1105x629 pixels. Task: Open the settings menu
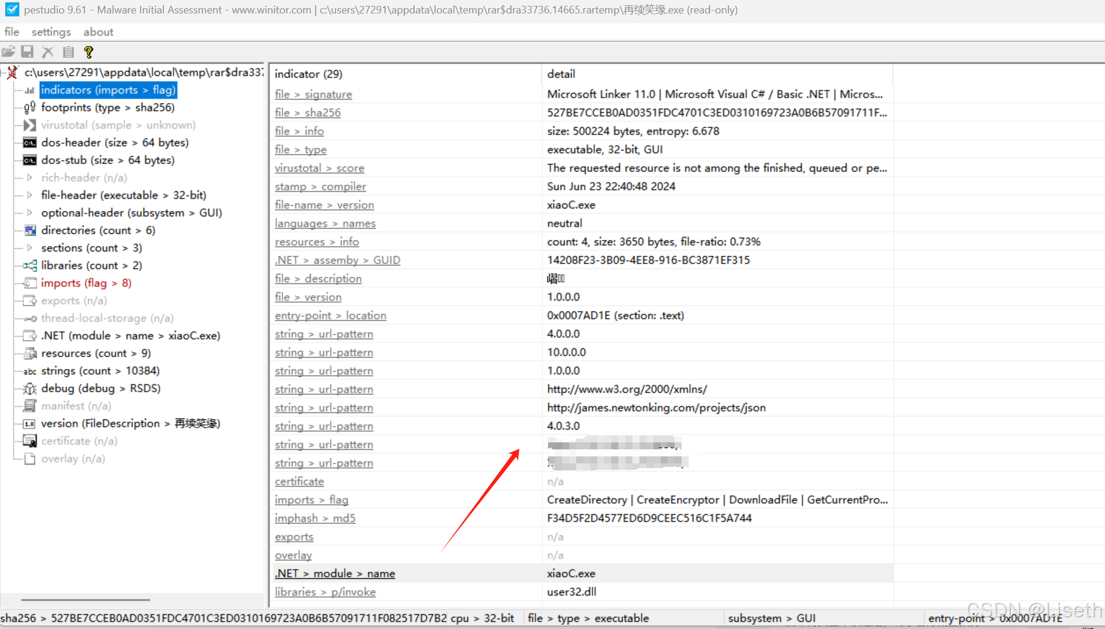coord(50,32)
